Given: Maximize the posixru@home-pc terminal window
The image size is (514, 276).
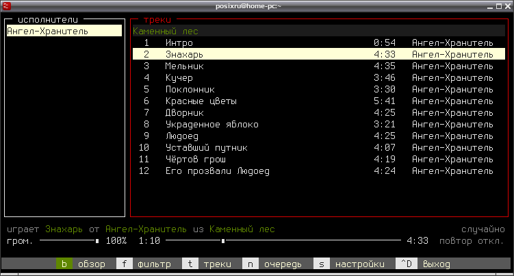Looking at the screenshot, I should tap(499, 6).
